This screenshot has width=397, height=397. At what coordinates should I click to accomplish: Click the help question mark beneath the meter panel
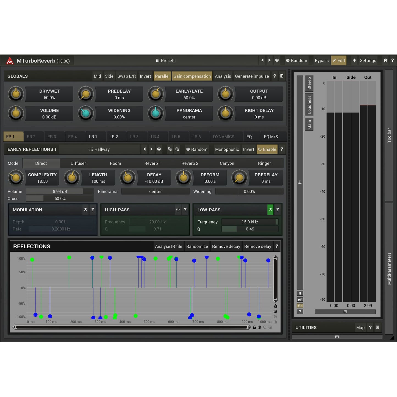click(300, 312)
